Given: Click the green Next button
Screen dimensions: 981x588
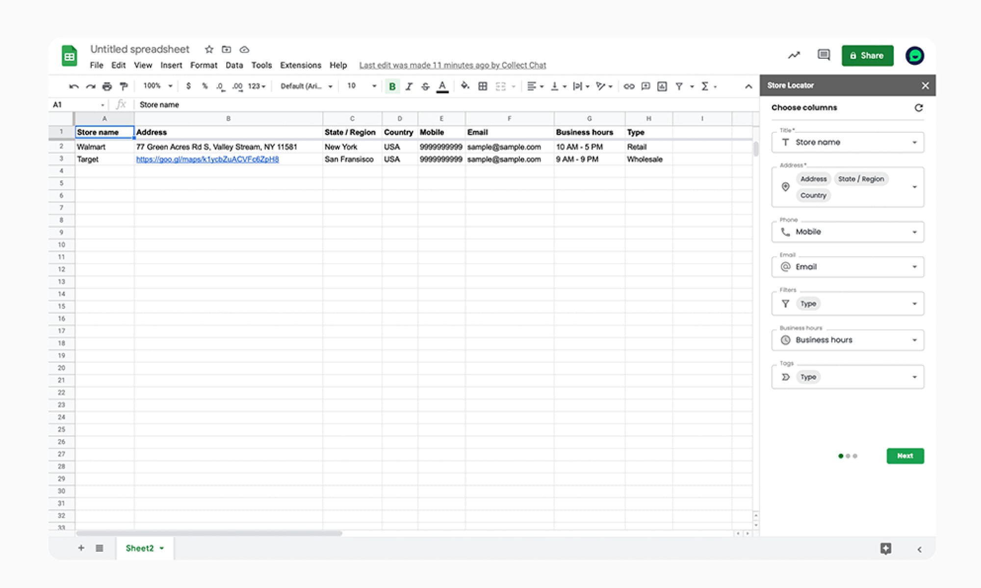Looking at the screenshot, I should tap(905, 456).
